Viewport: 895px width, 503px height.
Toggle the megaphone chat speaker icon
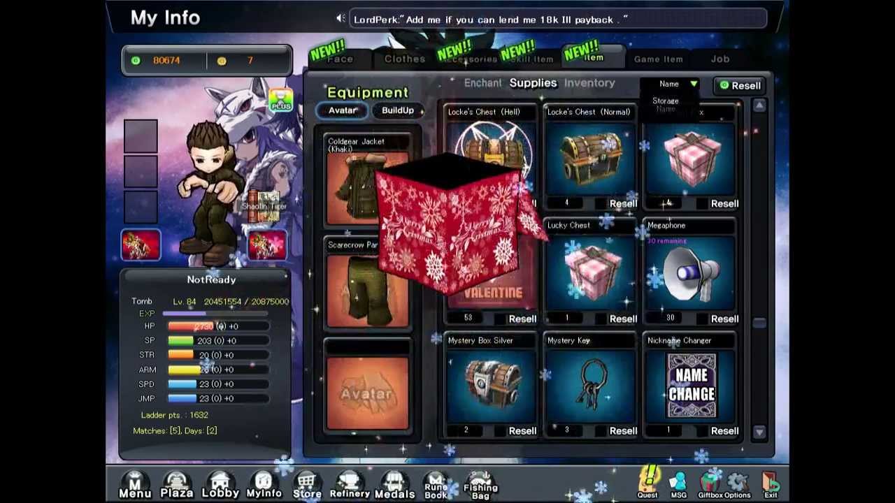pos(341,19)
